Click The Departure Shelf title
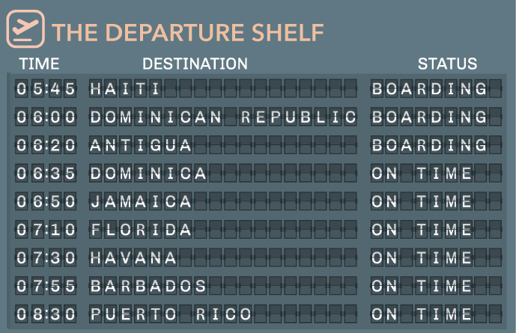516x333 pixels. pyautogui.click(x=187, y=32)
